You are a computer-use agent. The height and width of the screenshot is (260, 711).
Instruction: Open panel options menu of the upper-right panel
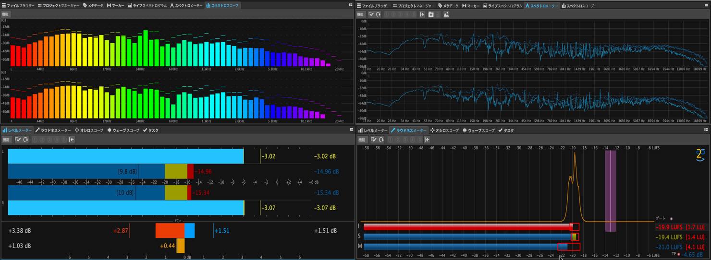pyautogui.click(x=707, y=5)
